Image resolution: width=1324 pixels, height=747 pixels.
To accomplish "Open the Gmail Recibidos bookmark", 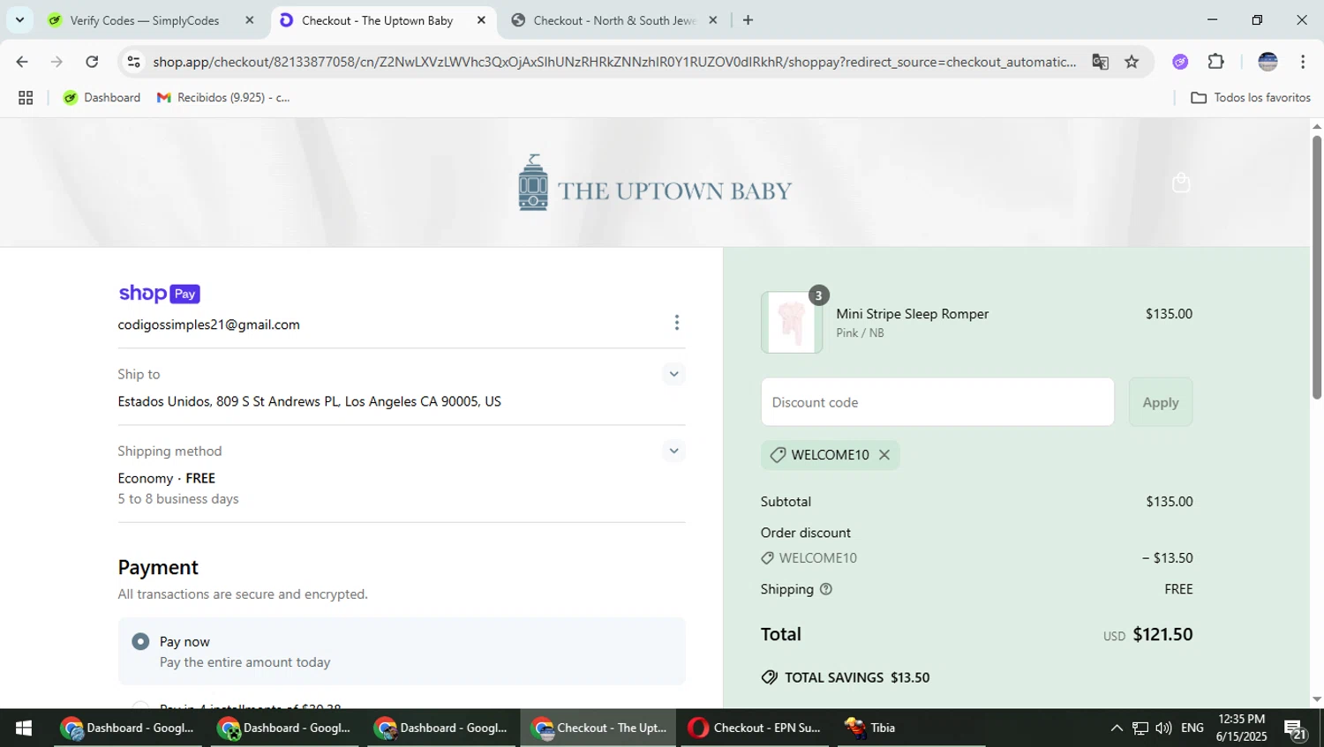I will click(x=223, y=98).
